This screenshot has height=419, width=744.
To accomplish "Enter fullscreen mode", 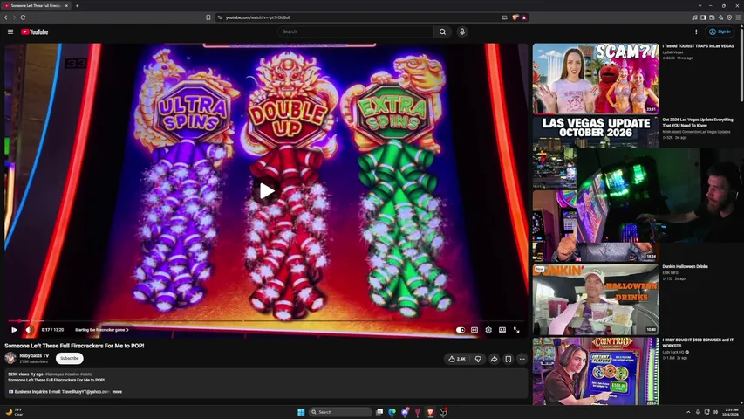I will coord(516,330).
